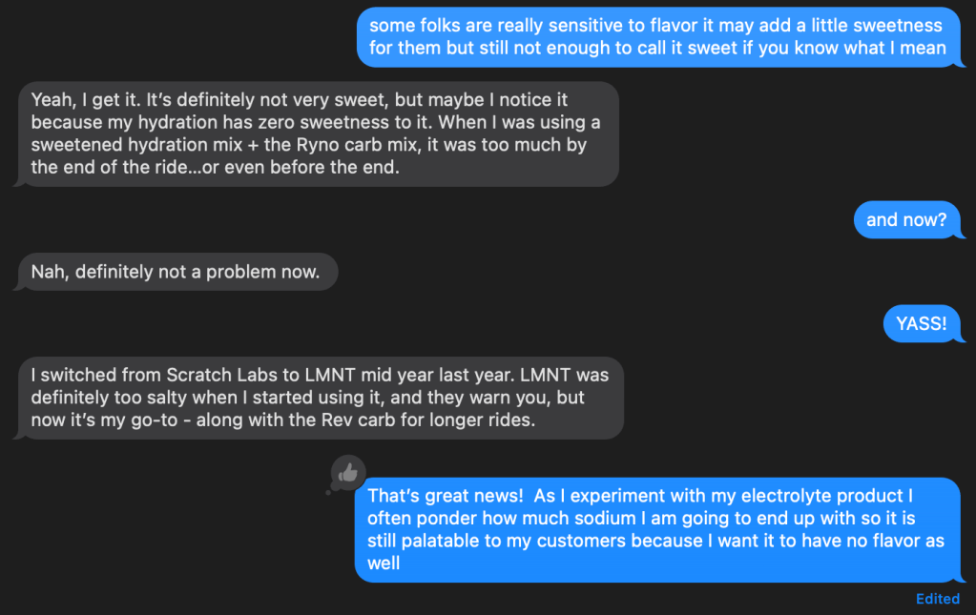
Task: Select the "and now?" message bubble
Action: [905, 220]
